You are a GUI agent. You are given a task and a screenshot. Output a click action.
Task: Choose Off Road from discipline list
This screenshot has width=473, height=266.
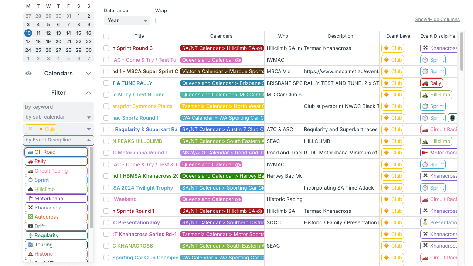pyautogui.click(x=56, y=152)
